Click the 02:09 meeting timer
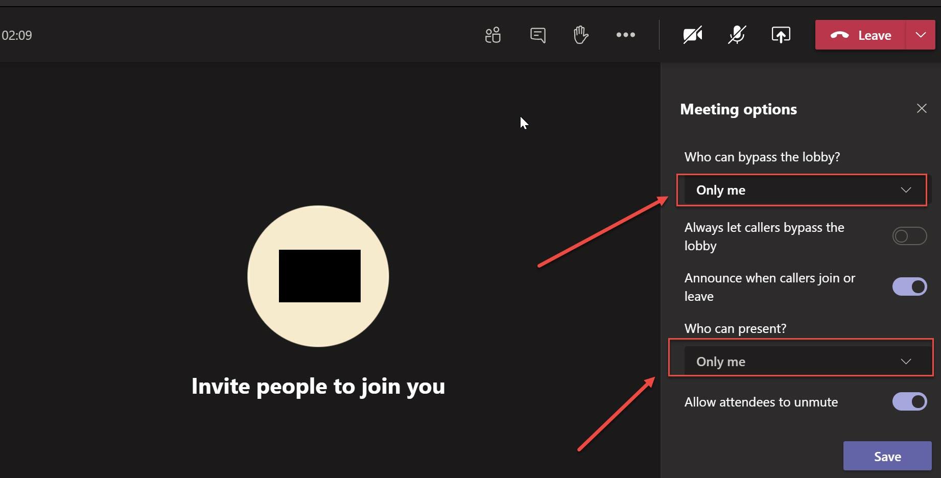The image size is (941, 478). click(x=16, y=35)
